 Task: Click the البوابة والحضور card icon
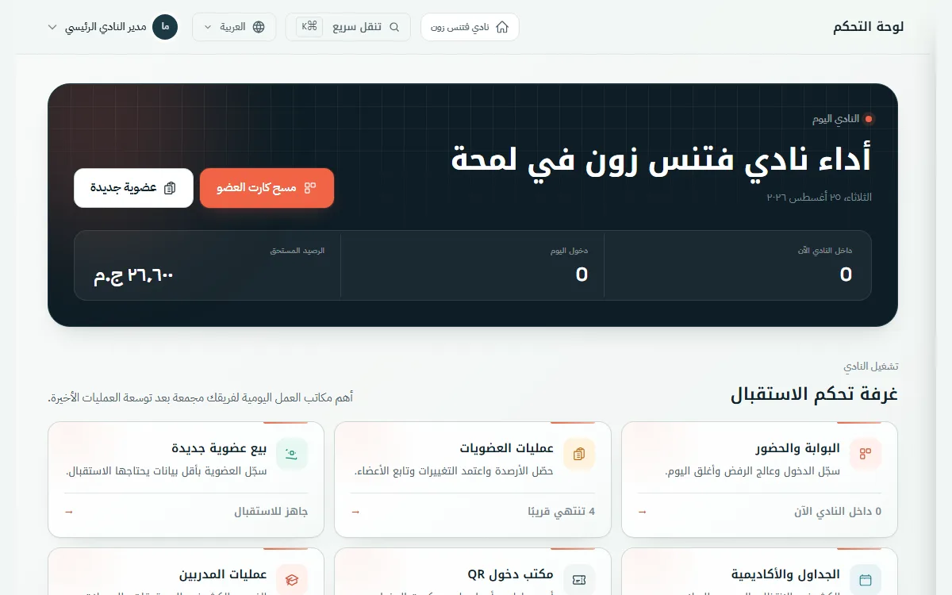tap(866, 454)
